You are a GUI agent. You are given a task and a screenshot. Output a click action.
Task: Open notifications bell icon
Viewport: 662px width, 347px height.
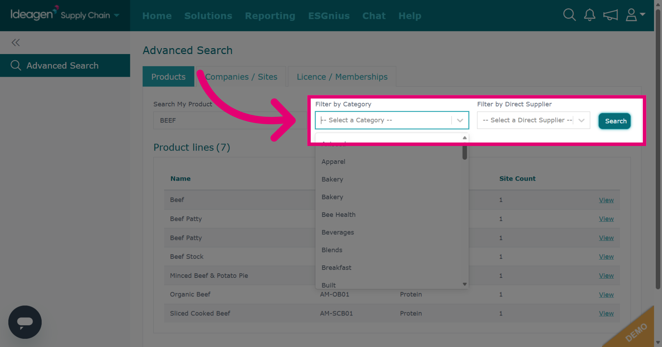coord(590,15)
